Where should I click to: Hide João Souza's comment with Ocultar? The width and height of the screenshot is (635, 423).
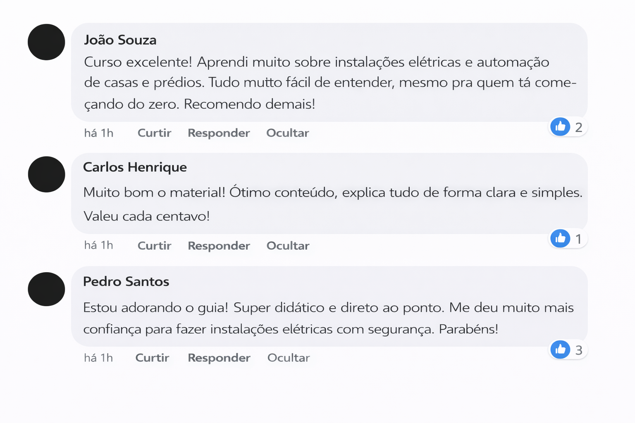(287, 133)
